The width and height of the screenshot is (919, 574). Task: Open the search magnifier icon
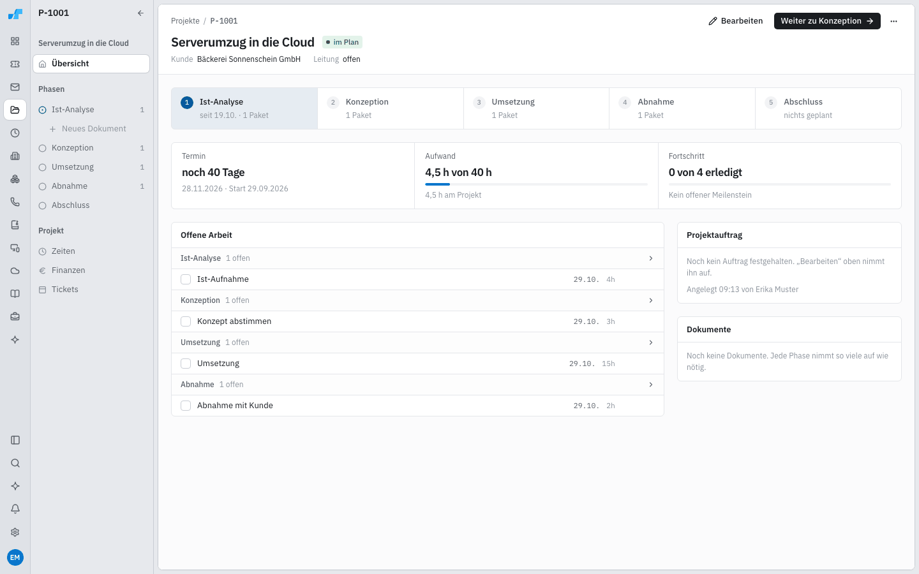(15, 463)
